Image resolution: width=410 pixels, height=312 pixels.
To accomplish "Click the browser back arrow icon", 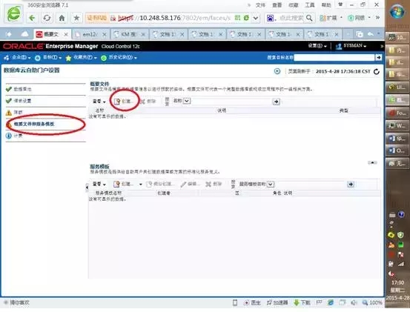I will 32,18.
